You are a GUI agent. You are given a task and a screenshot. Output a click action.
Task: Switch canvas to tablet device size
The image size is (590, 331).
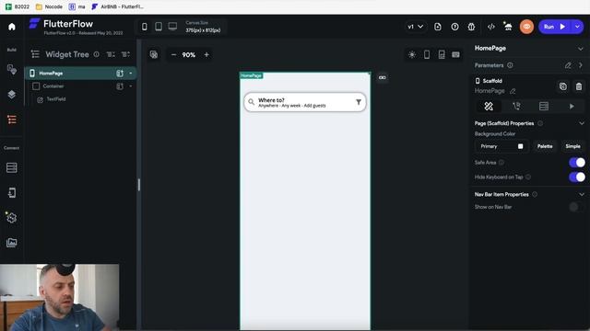[x=159, y=27]
